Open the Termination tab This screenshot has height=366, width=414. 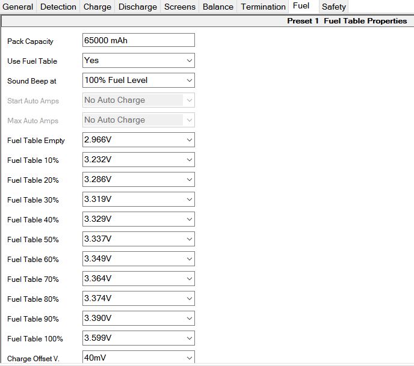[263, 7]
